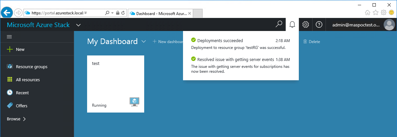Click the 1:38 AM notification timestamp
The width and height of the screenshot is (397, 137).
point(282,59)
